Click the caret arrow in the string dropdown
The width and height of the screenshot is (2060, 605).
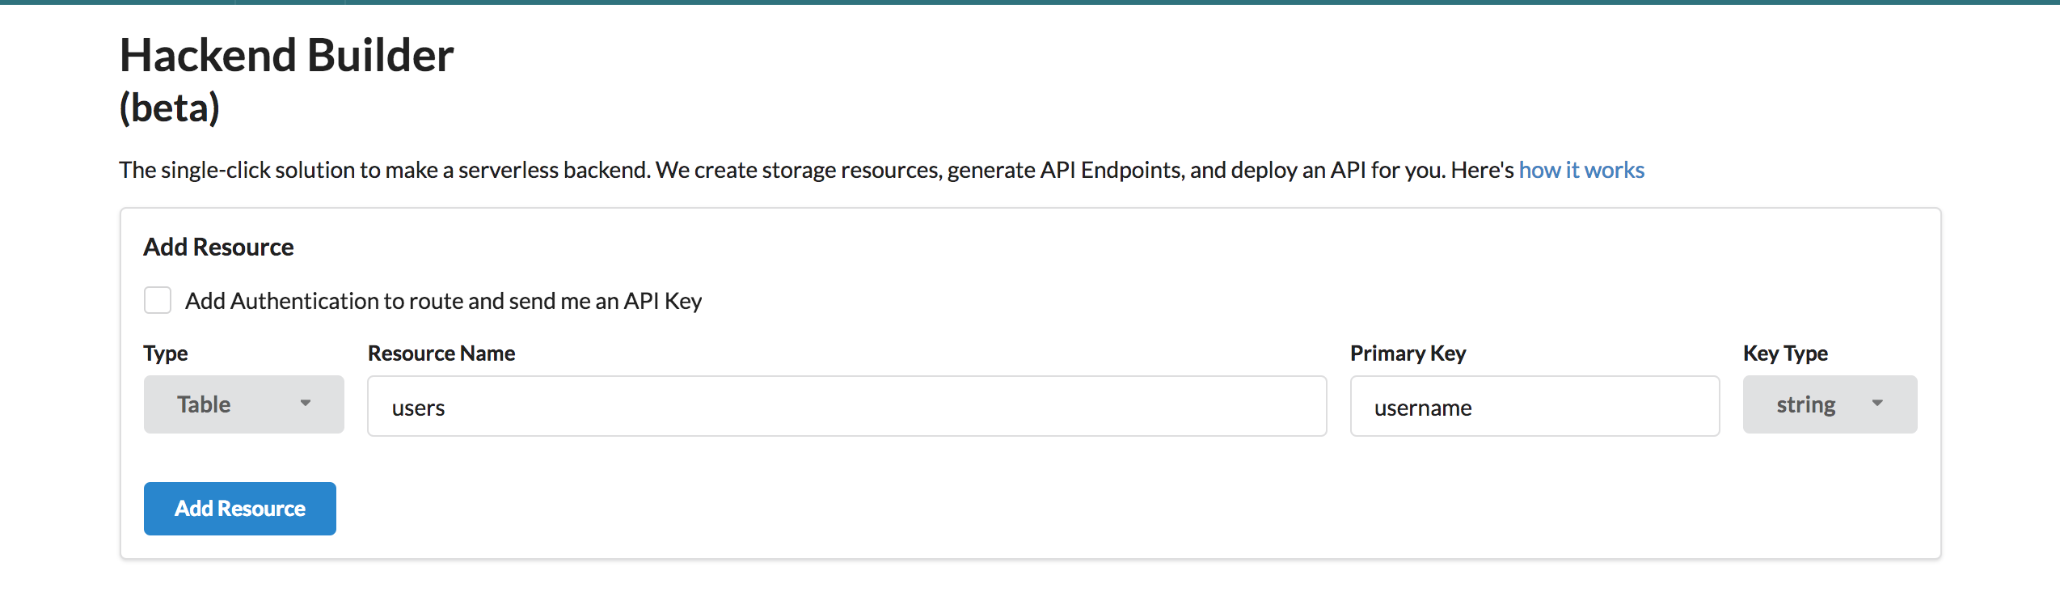coord(1877,403)
